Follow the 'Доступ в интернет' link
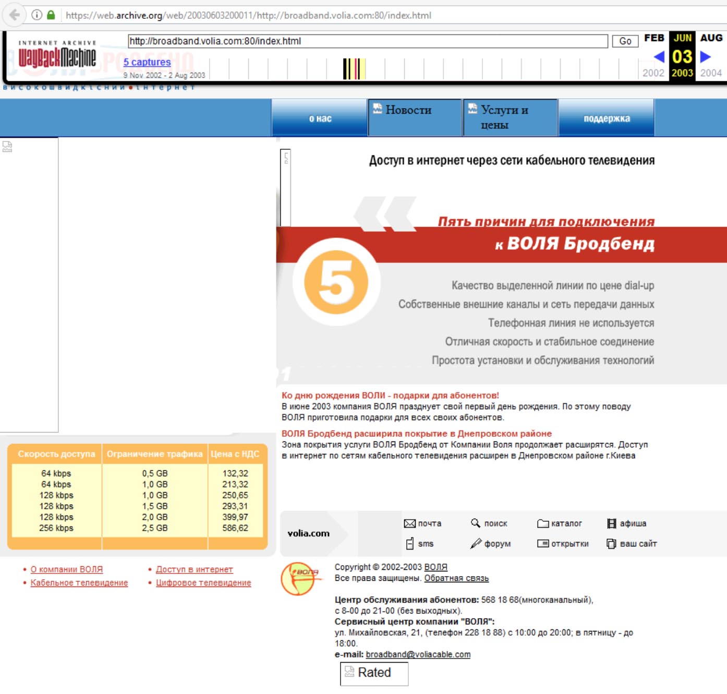The height and width of the screenshot is (694, 727). point(195,569)
